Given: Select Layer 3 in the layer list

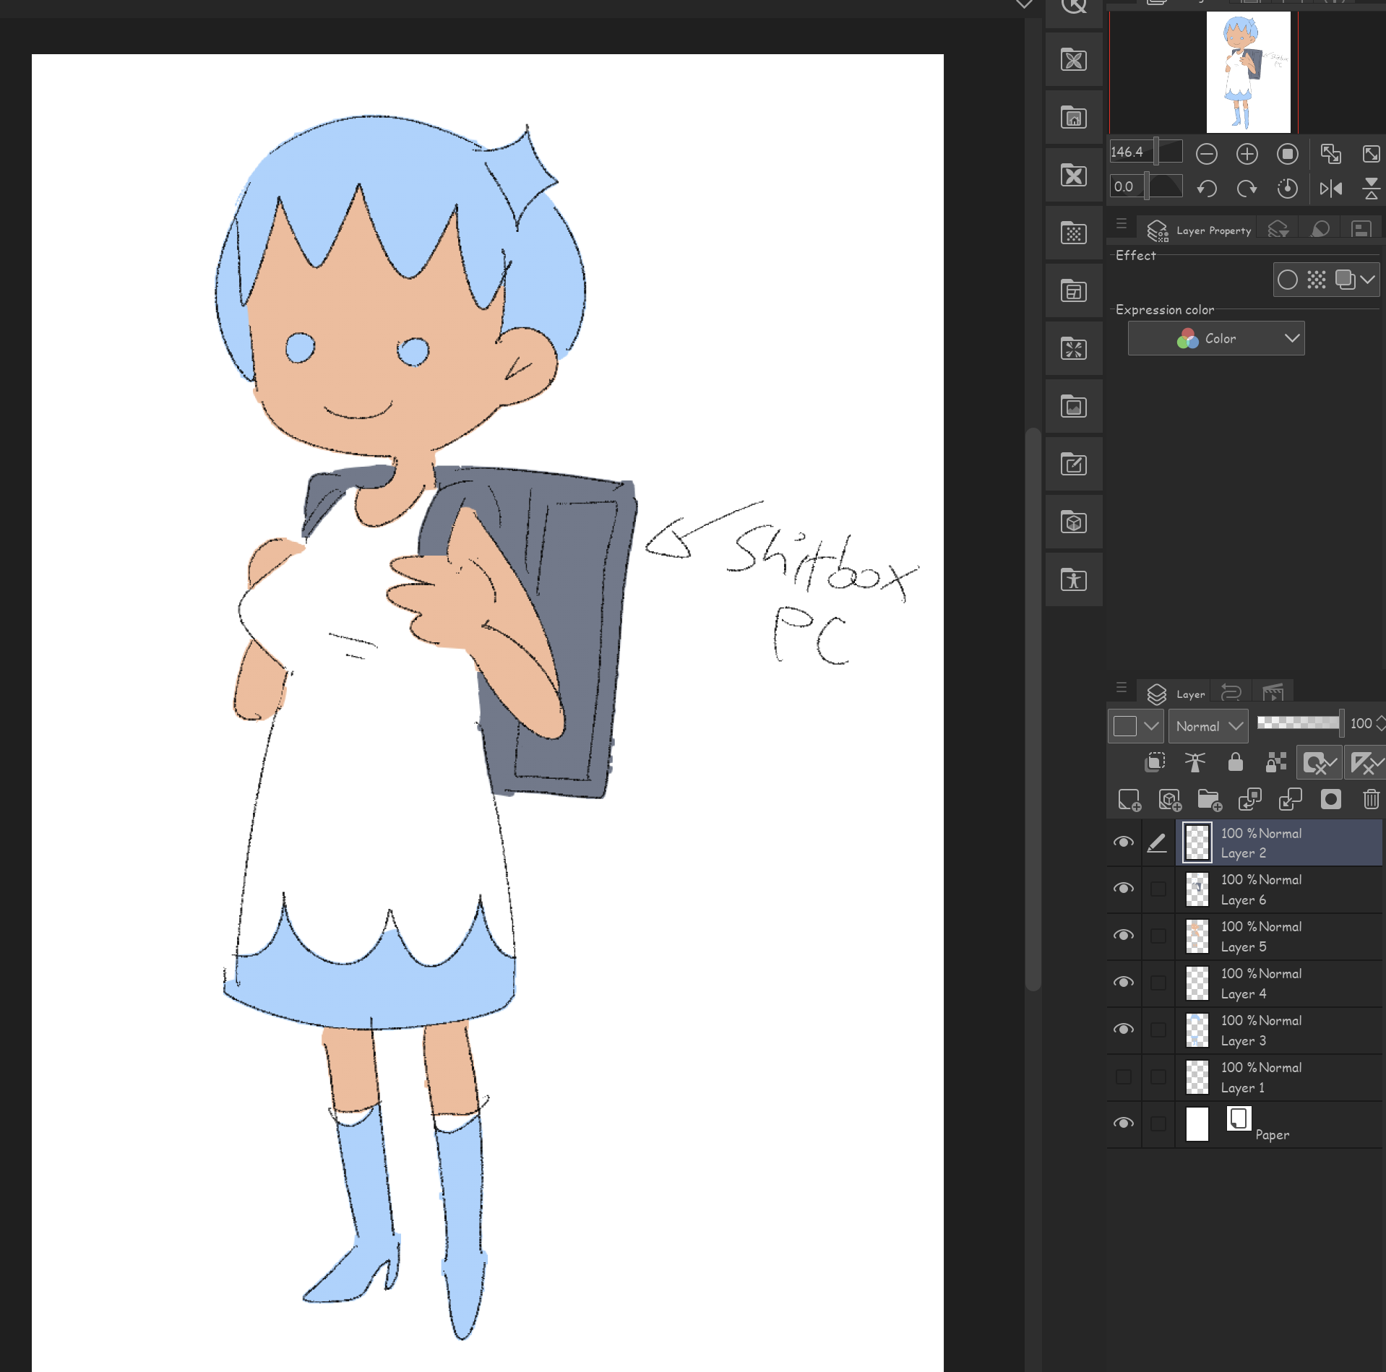Looking at the screenshot, I should [x=1280, y=1030].
